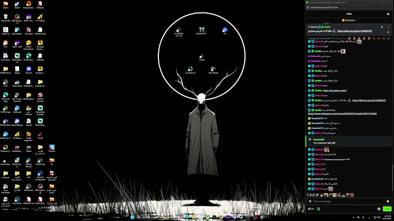This screenshot has width=394, height=221.
Task: Open the tip.dokan.sa/br7 link
Action: point(335,91)
